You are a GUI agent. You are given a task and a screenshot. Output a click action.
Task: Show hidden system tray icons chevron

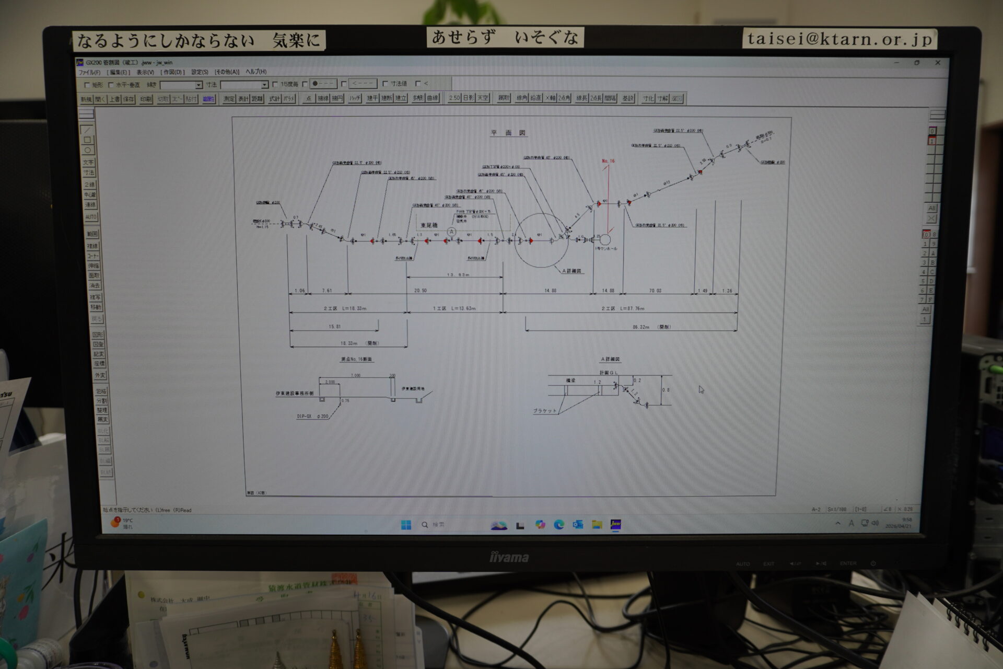[x=838, y=523]
